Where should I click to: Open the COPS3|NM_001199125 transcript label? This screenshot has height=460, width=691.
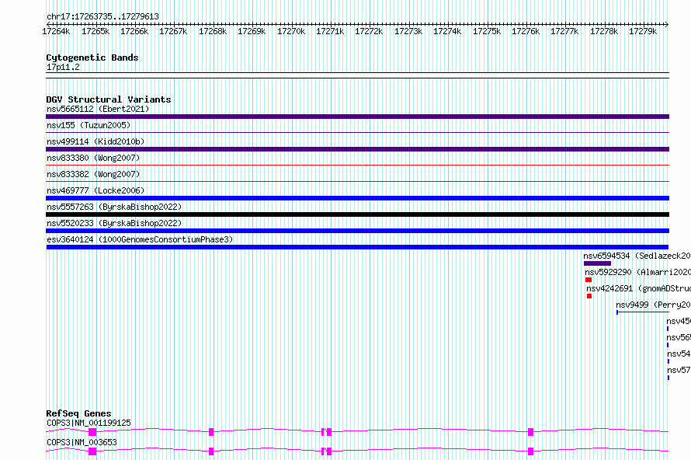point(89,423)
